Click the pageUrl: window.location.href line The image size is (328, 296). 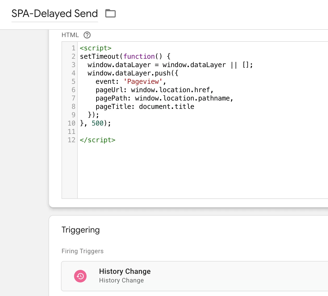click(155, 90)
